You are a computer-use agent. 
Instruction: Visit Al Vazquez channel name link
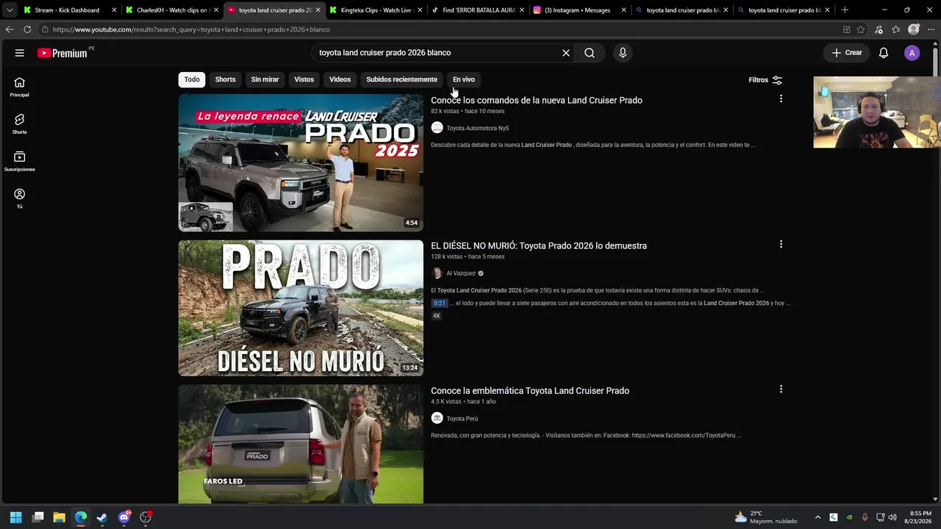[x=461, y=273]
